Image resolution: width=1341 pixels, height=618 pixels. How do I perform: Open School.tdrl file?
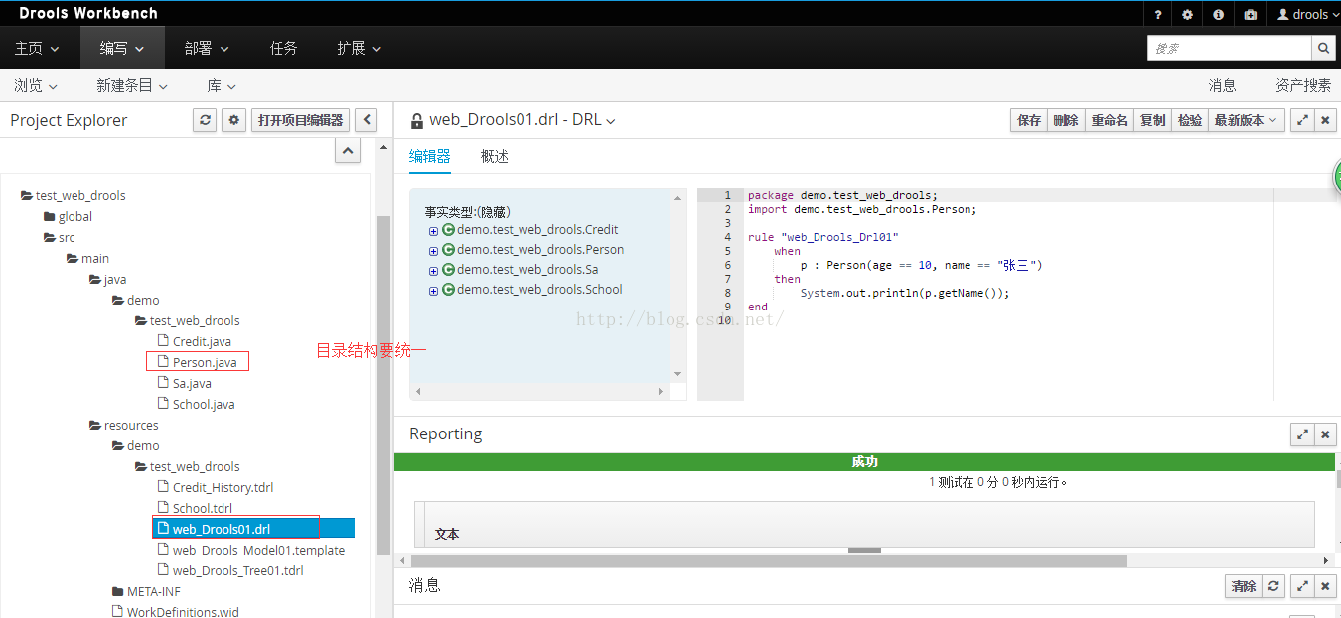(x=196, y=508)
